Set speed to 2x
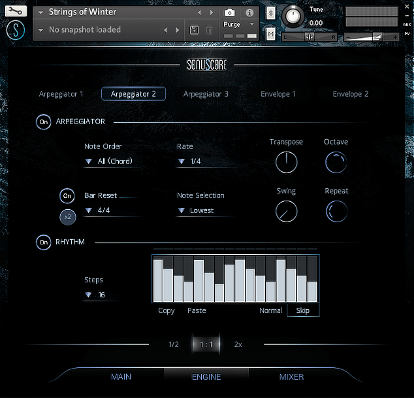This screenshot has width=414, height=398. pyautogui.click(x=238, y=344)
